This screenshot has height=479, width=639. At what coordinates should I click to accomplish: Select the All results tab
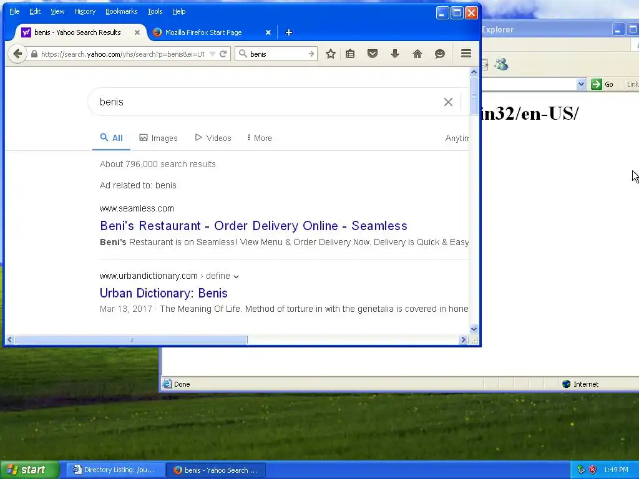[111, 138]
